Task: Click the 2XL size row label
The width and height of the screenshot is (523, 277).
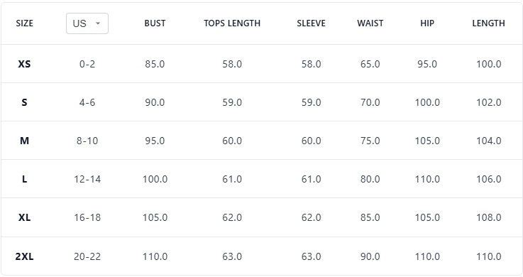Action: [24, 256]
